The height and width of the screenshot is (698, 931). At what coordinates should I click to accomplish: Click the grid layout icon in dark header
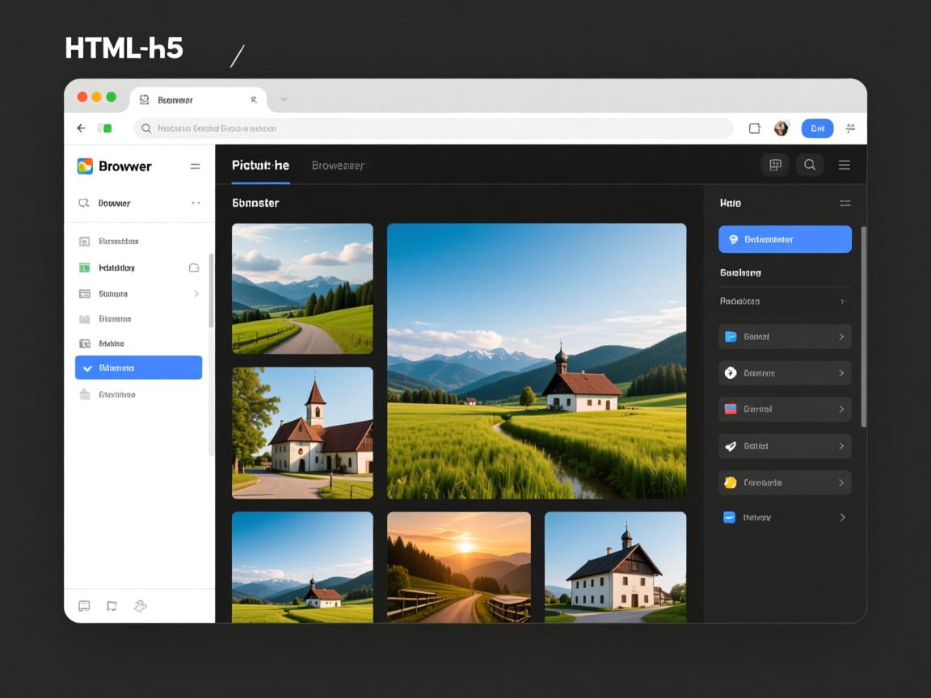(774, 166)
